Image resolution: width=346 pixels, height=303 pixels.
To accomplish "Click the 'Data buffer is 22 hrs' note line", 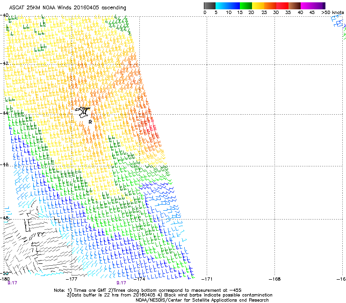I will (x=169, y=295).
